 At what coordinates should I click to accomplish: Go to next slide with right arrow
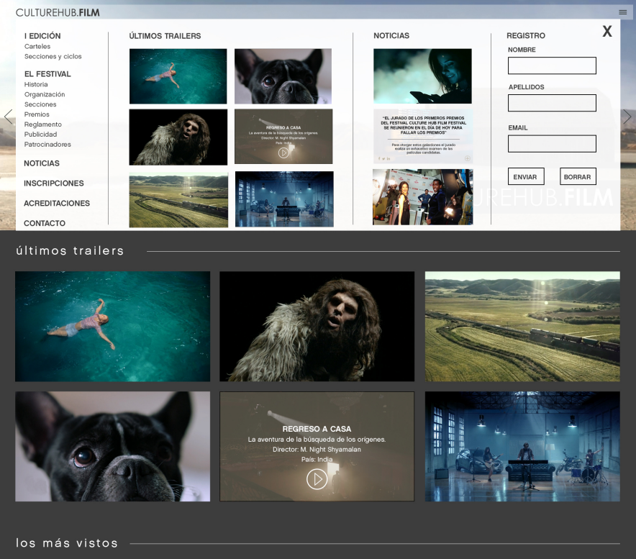tap(627, 117)
